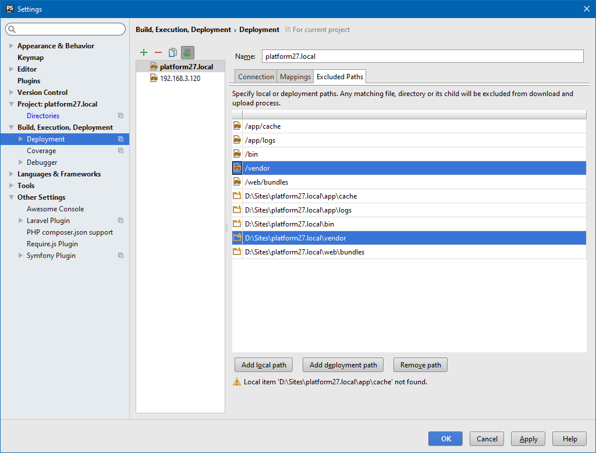
Task: Click the Remove path button
Action: 420,365
